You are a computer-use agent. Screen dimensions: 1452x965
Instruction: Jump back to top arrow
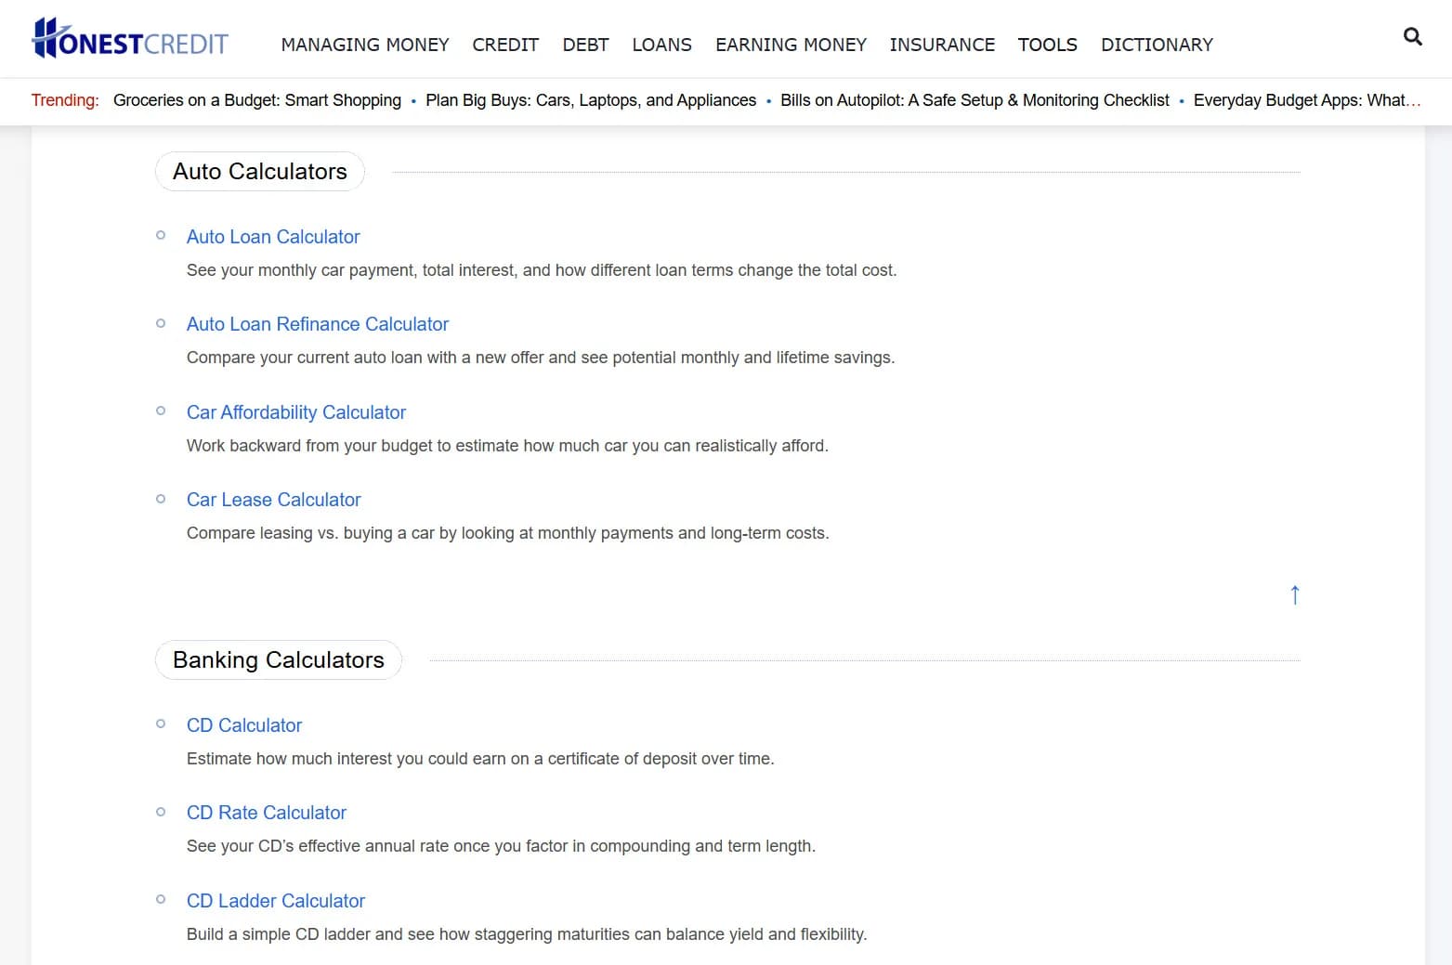tap(1294, 594)
